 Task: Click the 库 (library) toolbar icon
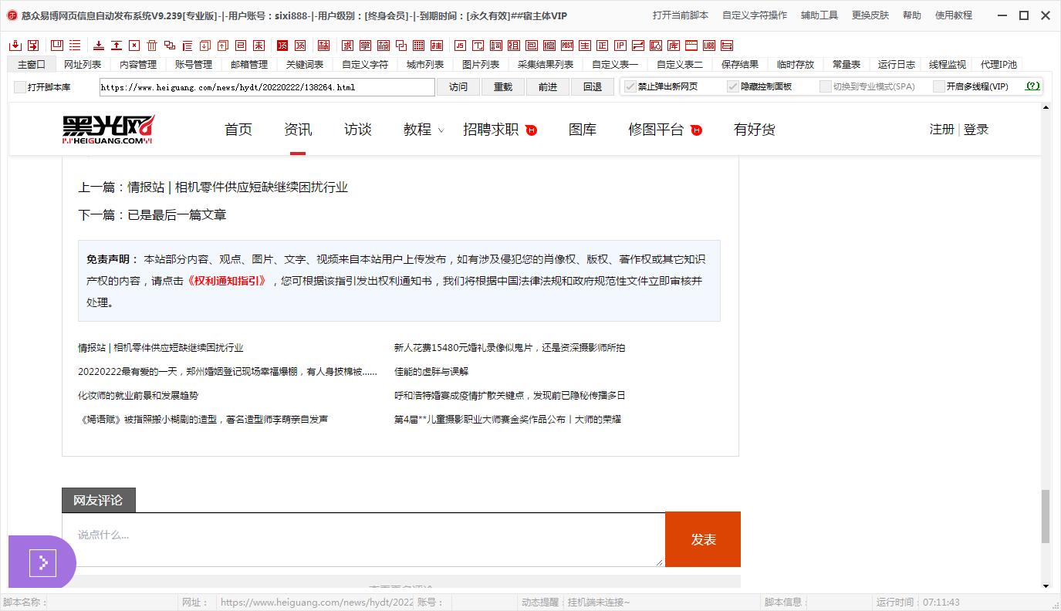click(673, 46)
